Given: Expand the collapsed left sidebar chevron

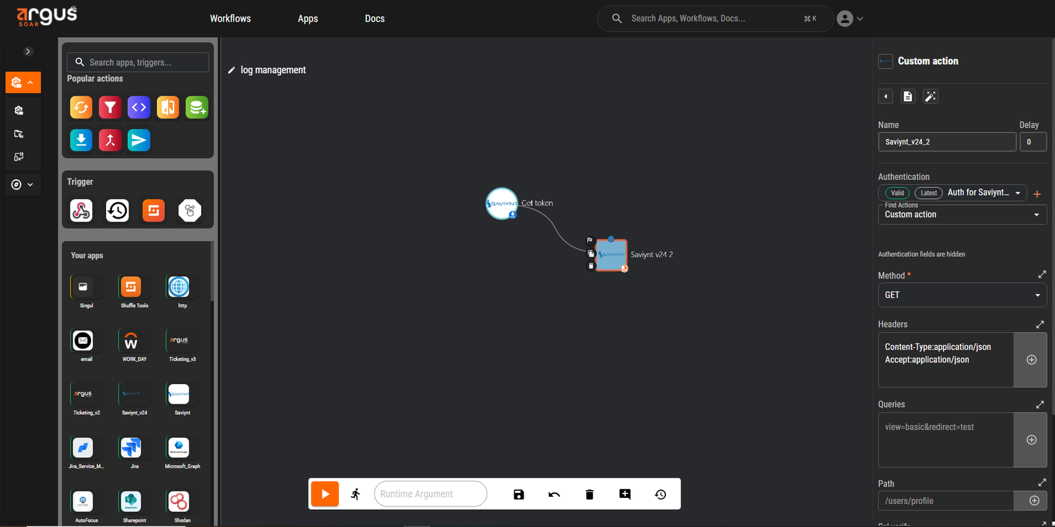Looking at the screenshot, I should (28, 51).
